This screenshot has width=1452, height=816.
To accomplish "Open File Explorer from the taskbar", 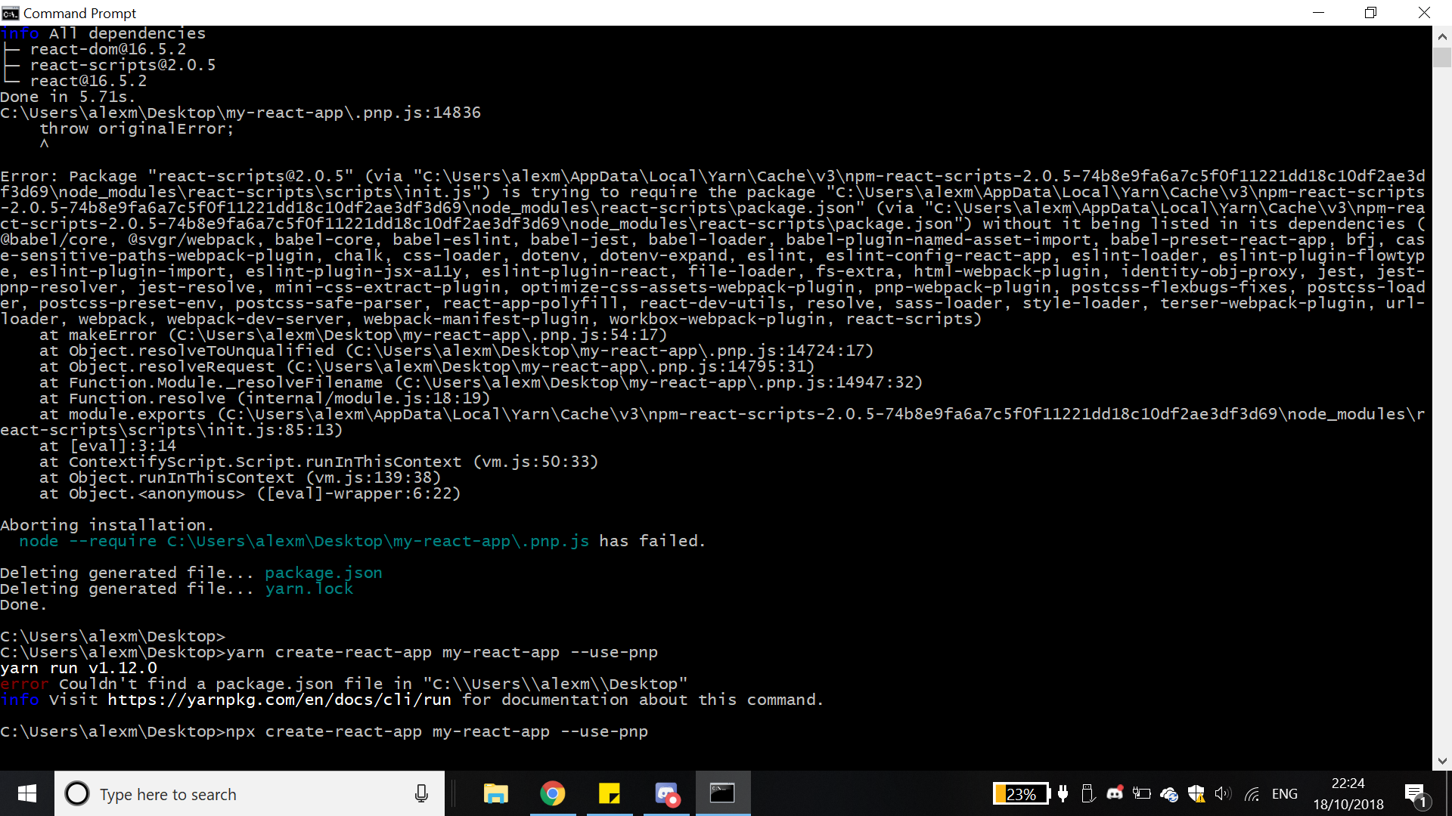I will click(495, 793).
